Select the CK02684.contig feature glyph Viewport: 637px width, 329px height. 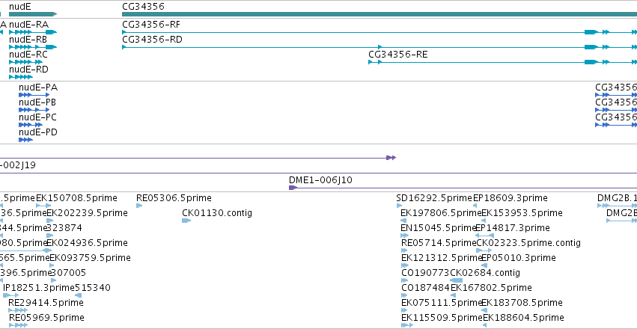pyautogui.click(x=456, y=280)
